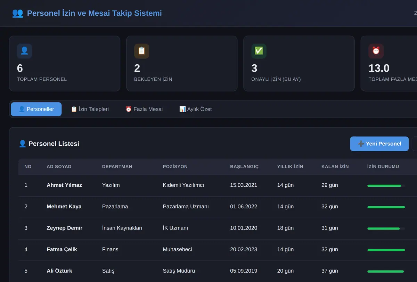
Task: Click the start date 15.03.2021
Action: [244, 185]
